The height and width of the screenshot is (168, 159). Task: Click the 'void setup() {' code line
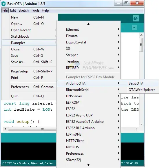[x=21, y=122]
